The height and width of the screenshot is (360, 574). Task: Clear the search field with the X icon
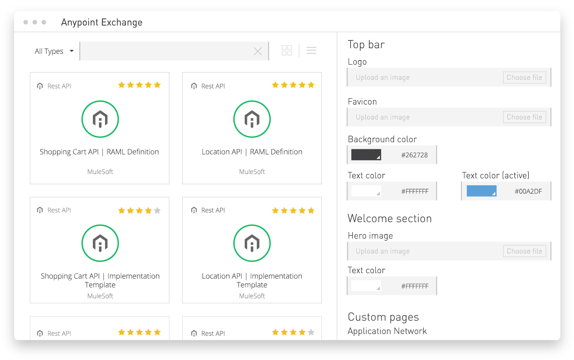[258, 51]
